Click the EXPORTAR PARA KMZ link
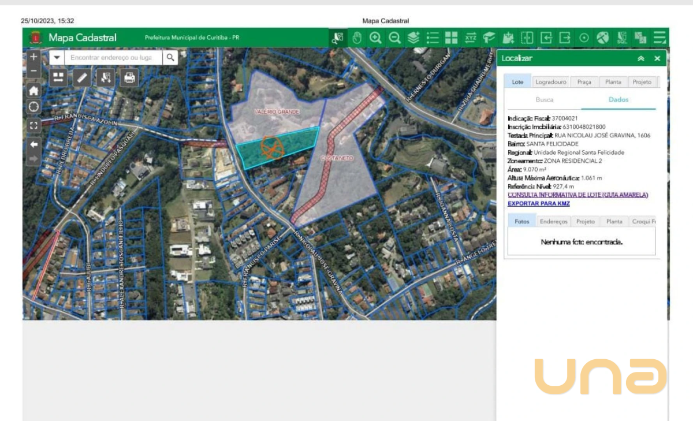693x421 pixels. 538,204
